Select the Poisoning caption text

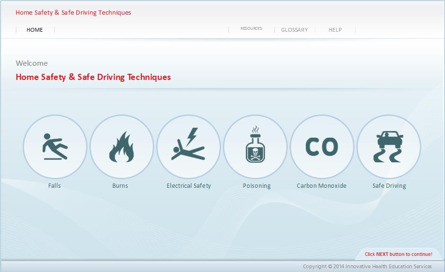(257, 186)
